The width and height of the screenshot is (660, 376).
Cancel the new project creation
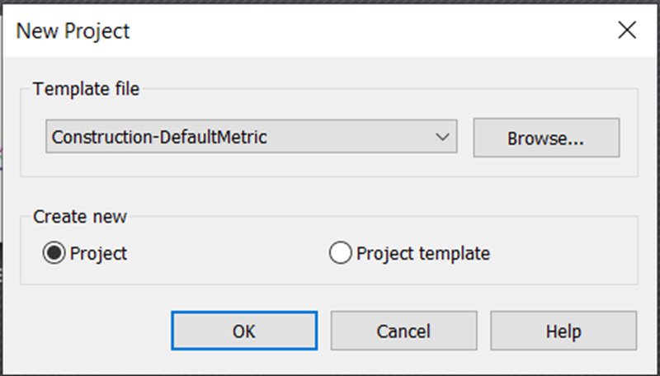pos(403,331)
